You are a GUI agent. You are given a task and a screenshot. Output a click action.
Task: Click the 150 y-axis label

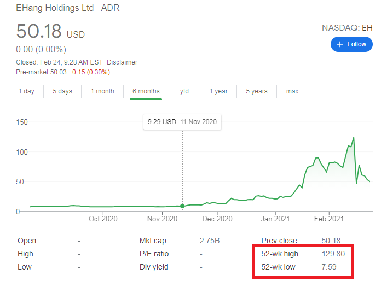pos(22,122)
